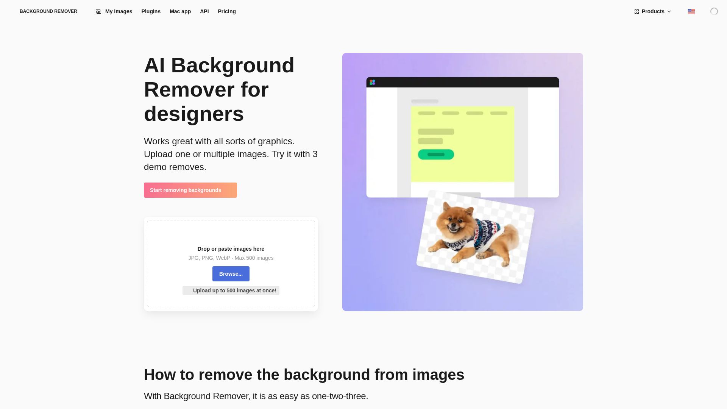Click the blue Browse... button

point(231,274)
